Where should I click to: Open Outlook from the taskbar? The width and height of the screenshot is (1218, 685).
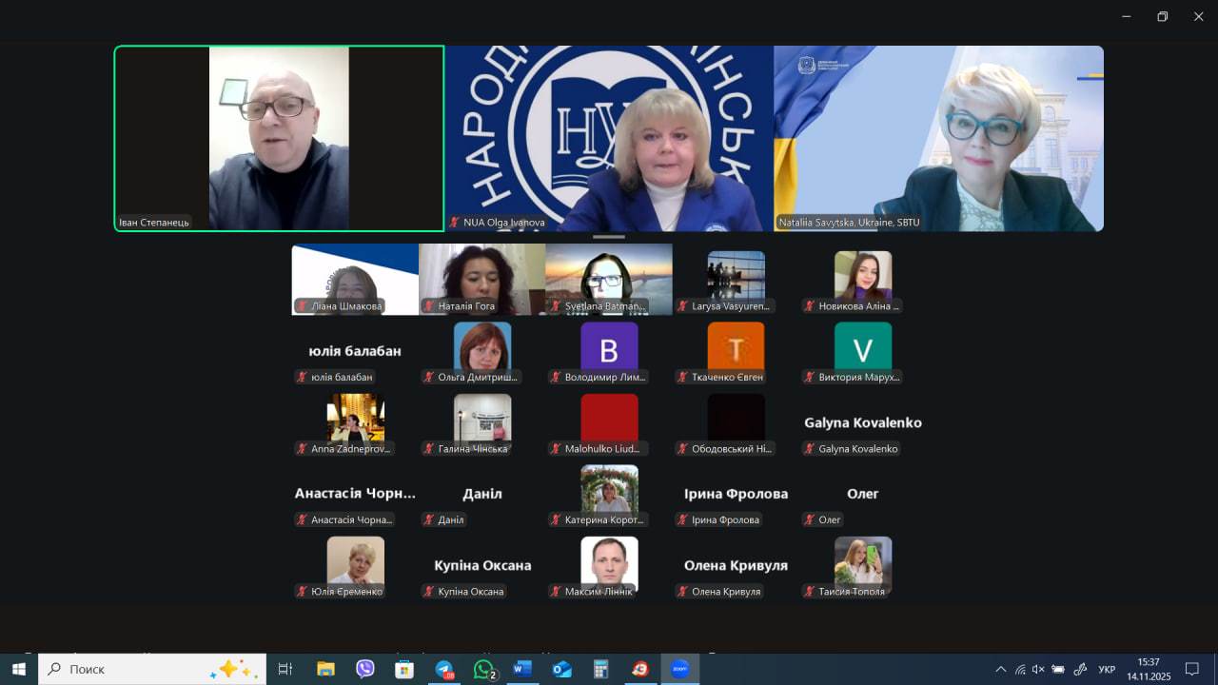(561, 669)
